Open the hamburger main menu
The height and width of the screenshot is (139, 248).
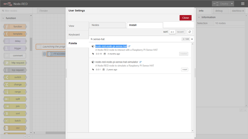coord(243,4)
